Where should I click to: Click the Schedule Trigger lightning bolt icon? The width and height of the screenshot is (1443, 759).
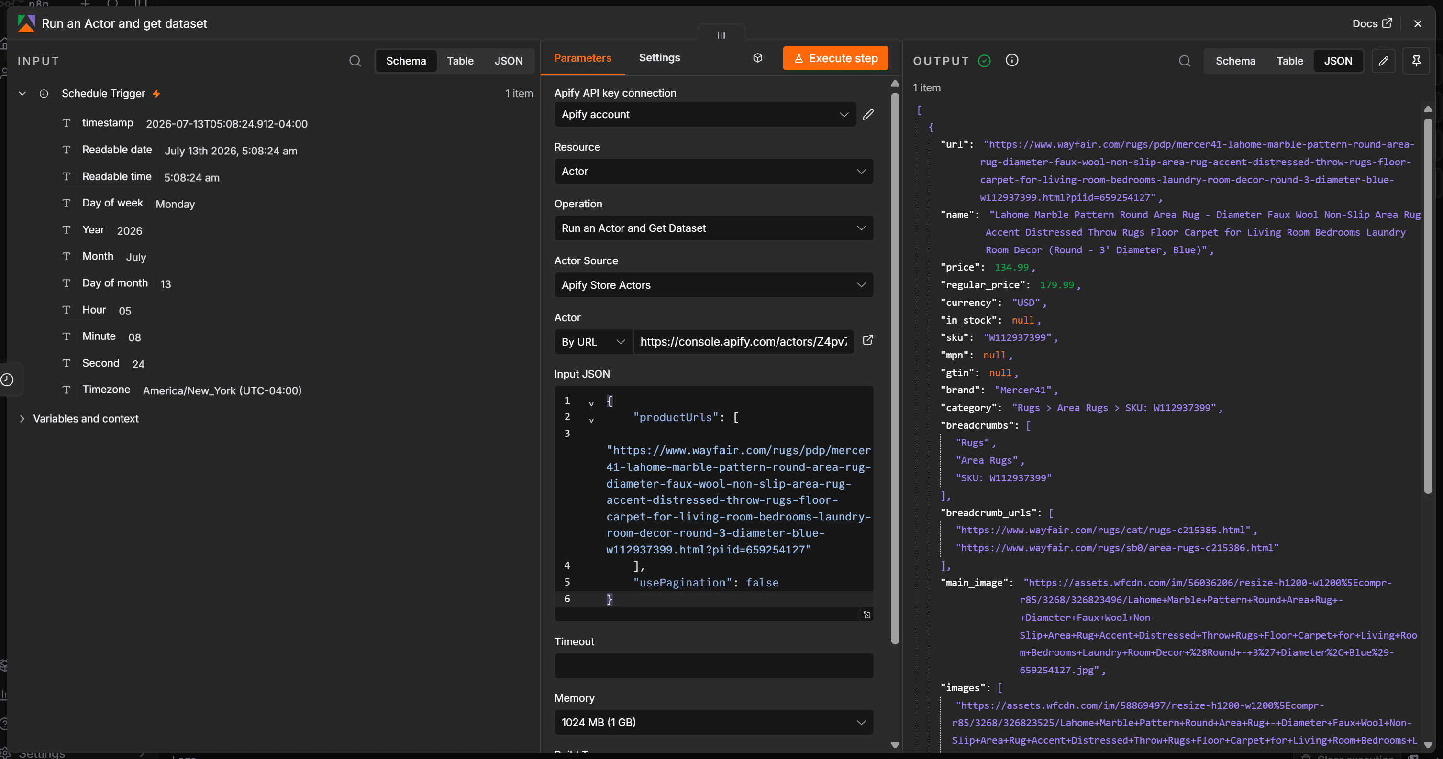click(156, 94)
